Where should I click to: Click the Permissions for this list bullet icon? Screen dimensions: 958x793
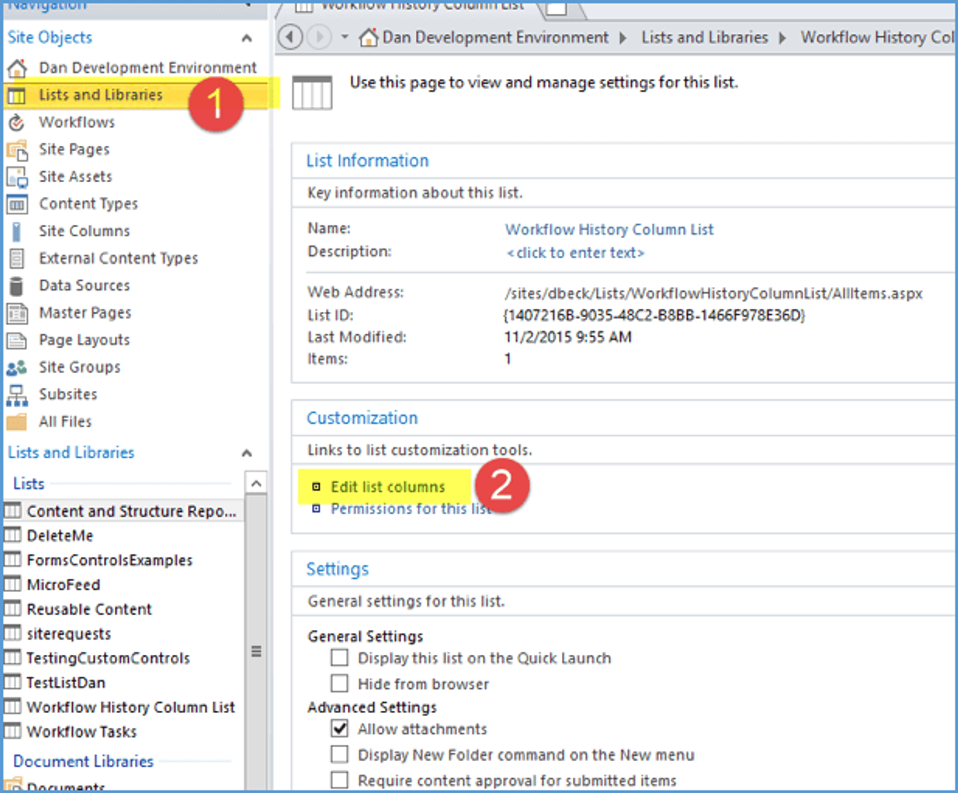click(x=316, y=509)
